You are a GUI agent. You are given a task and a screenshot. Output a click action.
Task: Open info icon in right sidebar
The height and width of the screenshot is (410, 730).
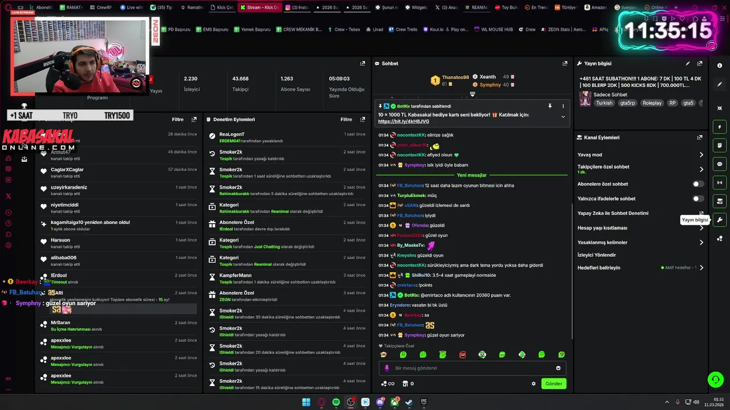pyautogui.click(x=720, y=66)
